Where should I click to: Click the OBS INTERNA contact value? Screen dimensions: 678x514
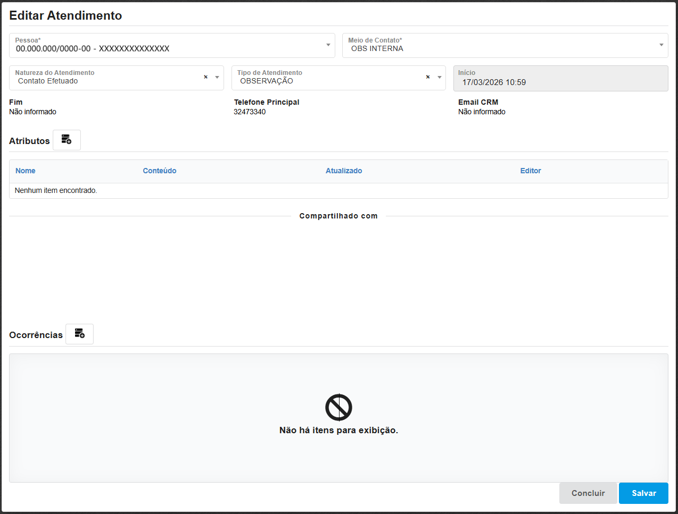point(377,49)
